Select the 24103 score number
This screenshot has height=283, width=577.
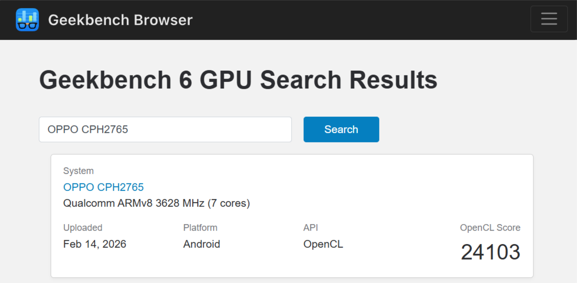coord(490,252)
